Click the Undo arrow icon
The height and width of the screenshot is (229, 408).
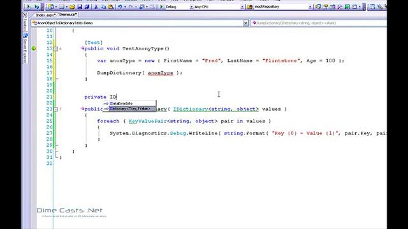[120, 7]
